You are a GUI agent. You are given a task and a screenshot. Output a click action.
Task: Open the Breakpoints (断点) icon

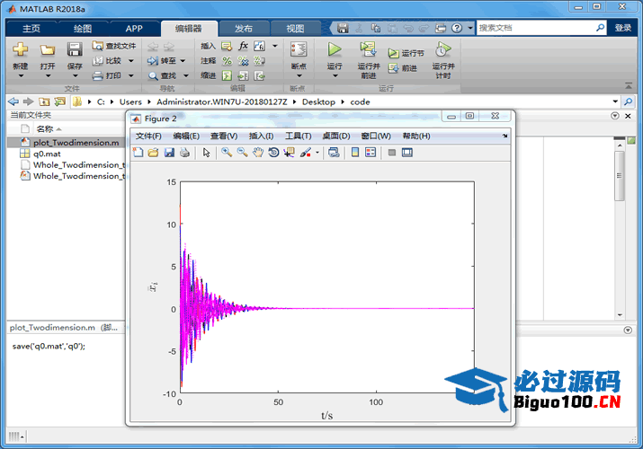point(299,49)
